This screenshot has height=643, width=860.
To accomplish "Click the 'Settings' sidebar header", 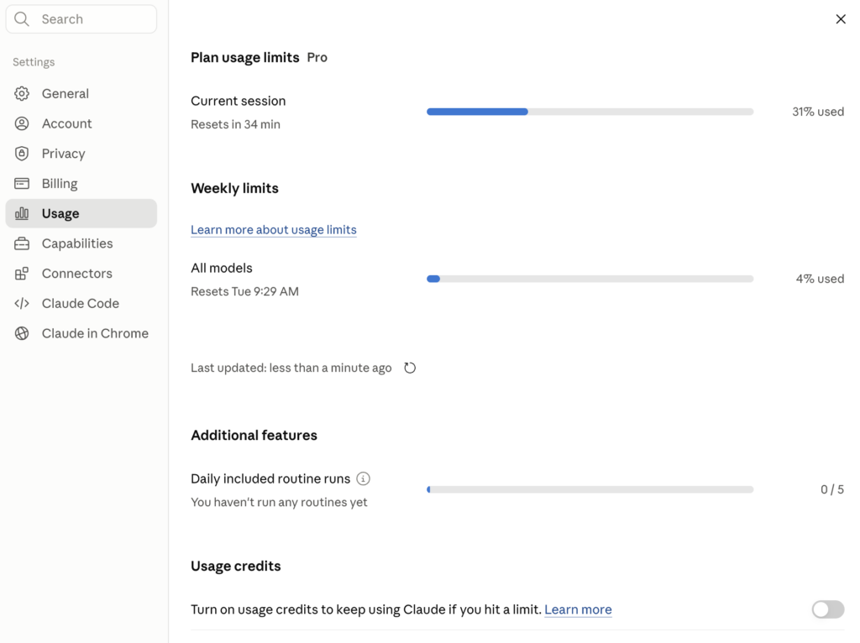I will click(x=34, y=62).
